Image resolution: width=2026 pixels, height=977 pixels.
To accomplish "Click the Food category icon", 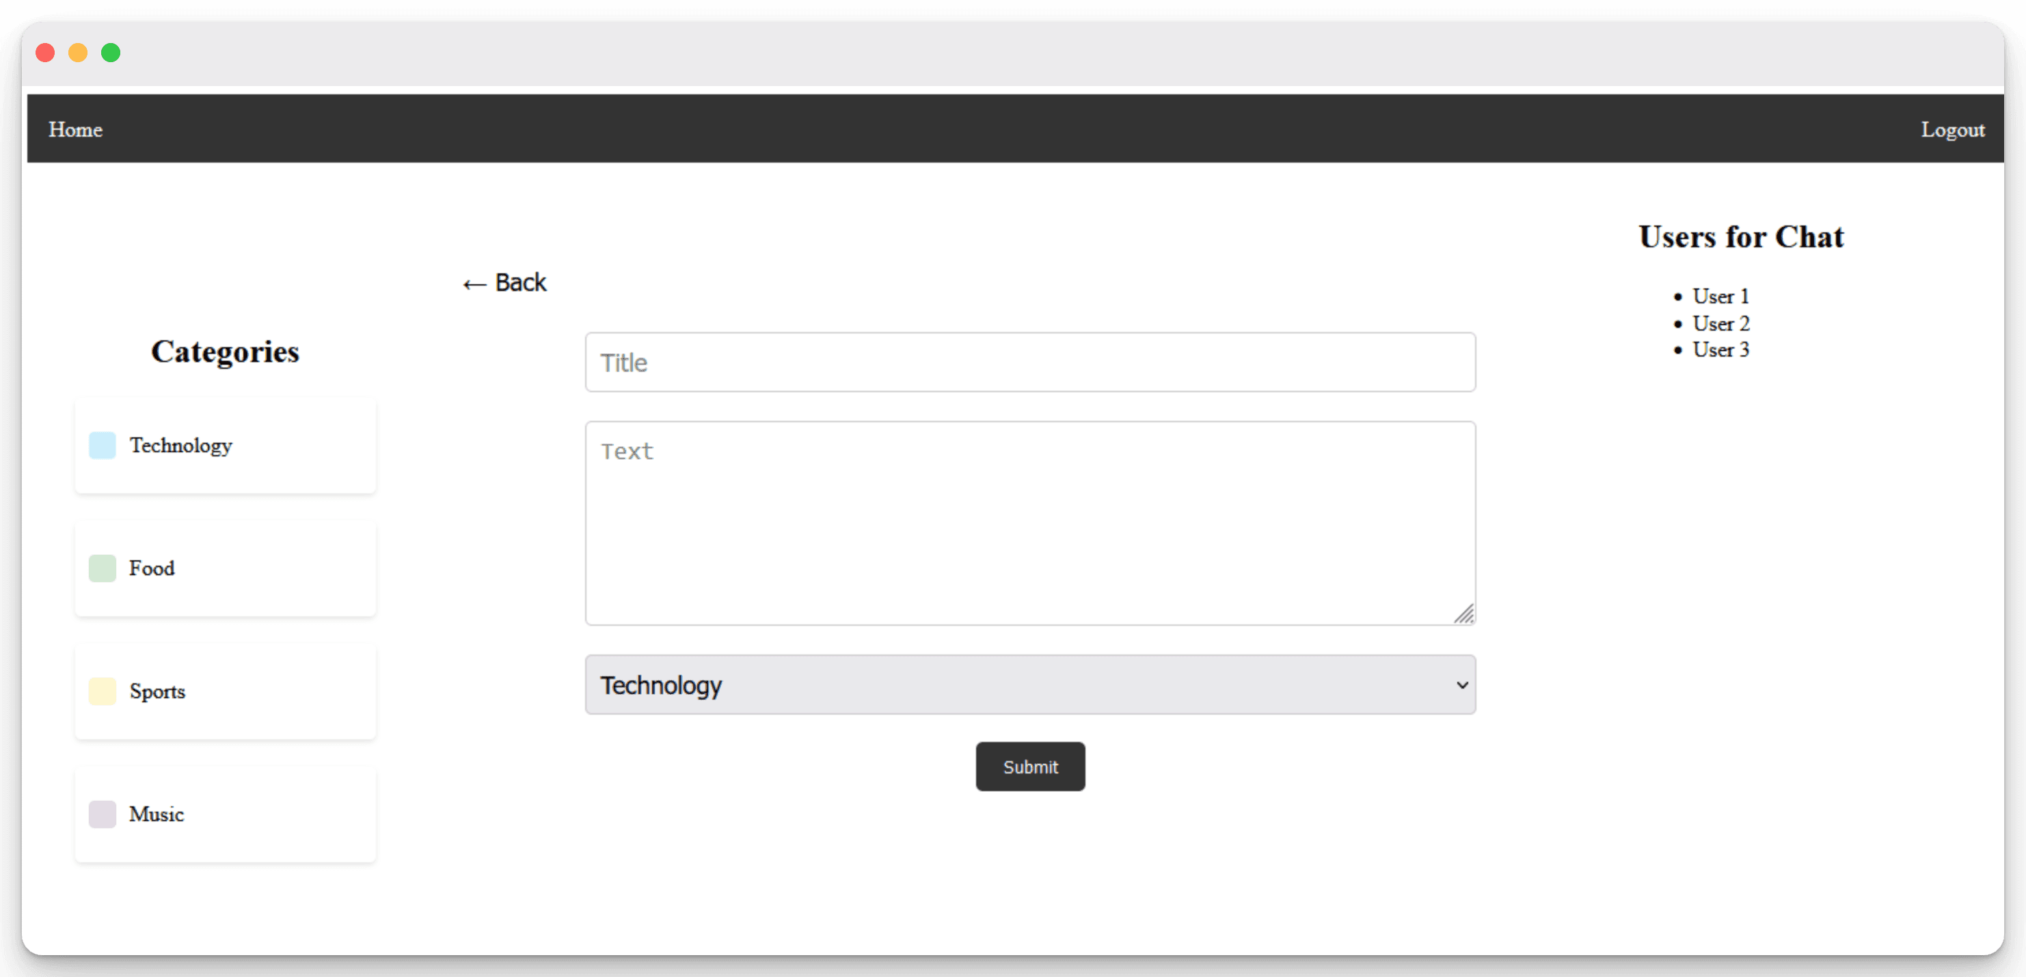I will coord(102,568).
